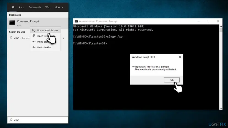Minimize the Administrator Command Prompt window

(199, 21)
